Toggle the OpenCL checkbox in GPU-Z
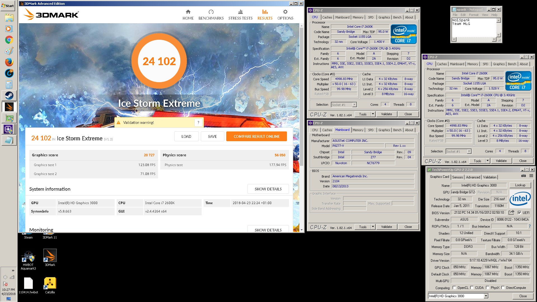This screenshot has height=302, width=537. pos(454,287)
